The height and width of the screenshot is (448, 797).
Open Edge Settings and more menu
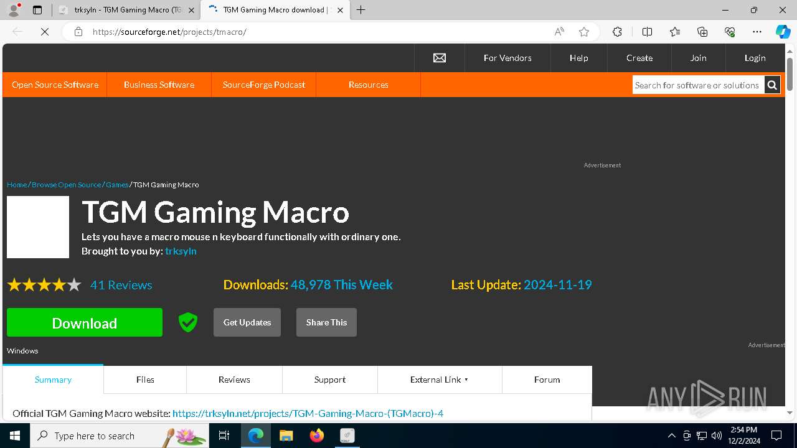click(757, 32)
